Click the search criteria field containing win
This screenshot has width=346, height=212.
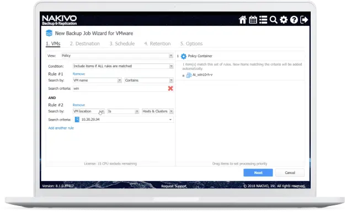click(120, 89)
